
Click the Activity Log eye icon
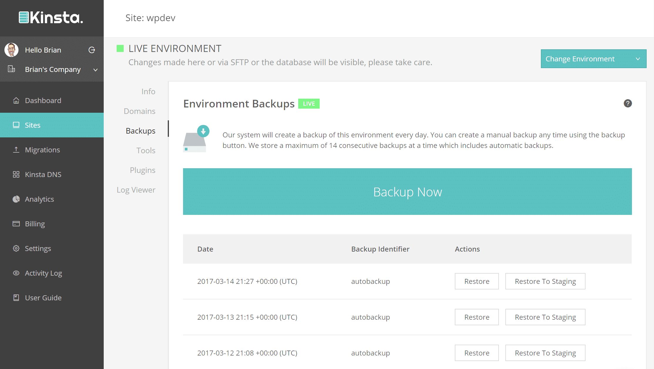click(x=16, y=273)
